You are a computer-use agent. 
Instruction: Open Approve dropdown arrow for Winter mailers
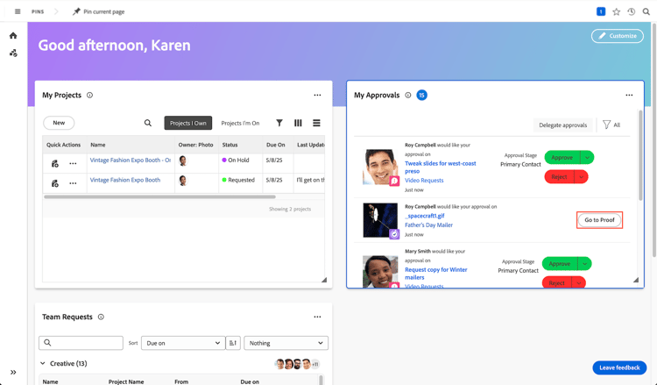pyautogui.click(x=584, y=264)
